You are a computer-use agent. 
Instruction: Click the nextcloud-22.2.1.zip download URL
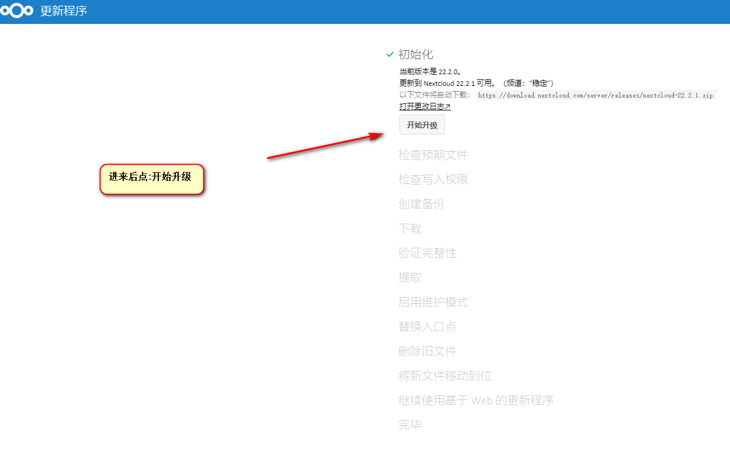point(596,95)
